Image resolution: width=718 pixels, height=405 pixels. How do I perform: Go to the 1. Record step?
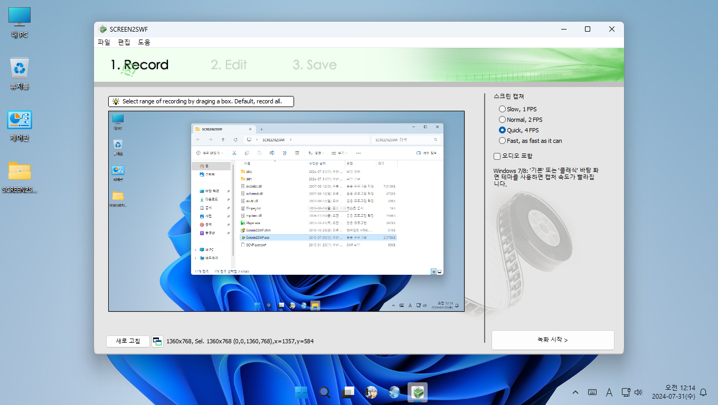click(x=139, y=65)
